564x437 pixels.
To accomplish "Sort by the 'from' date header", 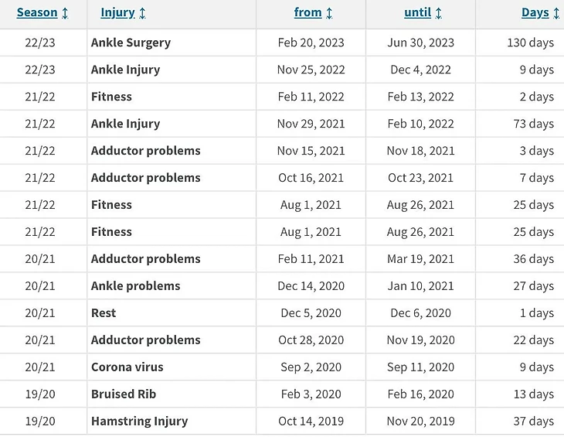I will pyautogui.click(x=307, y=12).
